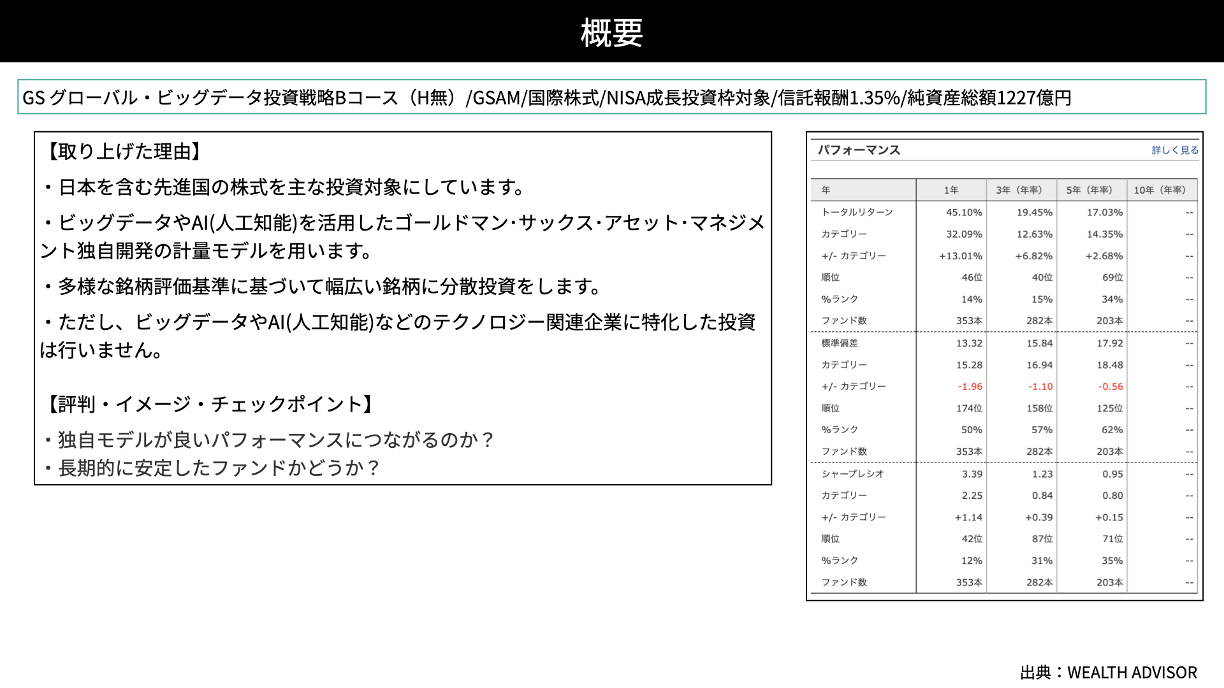Viewport: 1224px width, 688px height.
Task: Click the 1年 column header
Action: click(951, 190)
